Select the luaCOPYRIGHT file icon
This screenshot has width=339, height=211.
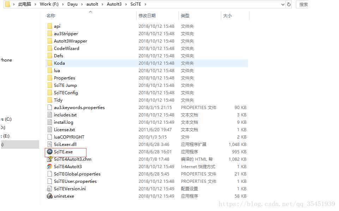(50, 137)
